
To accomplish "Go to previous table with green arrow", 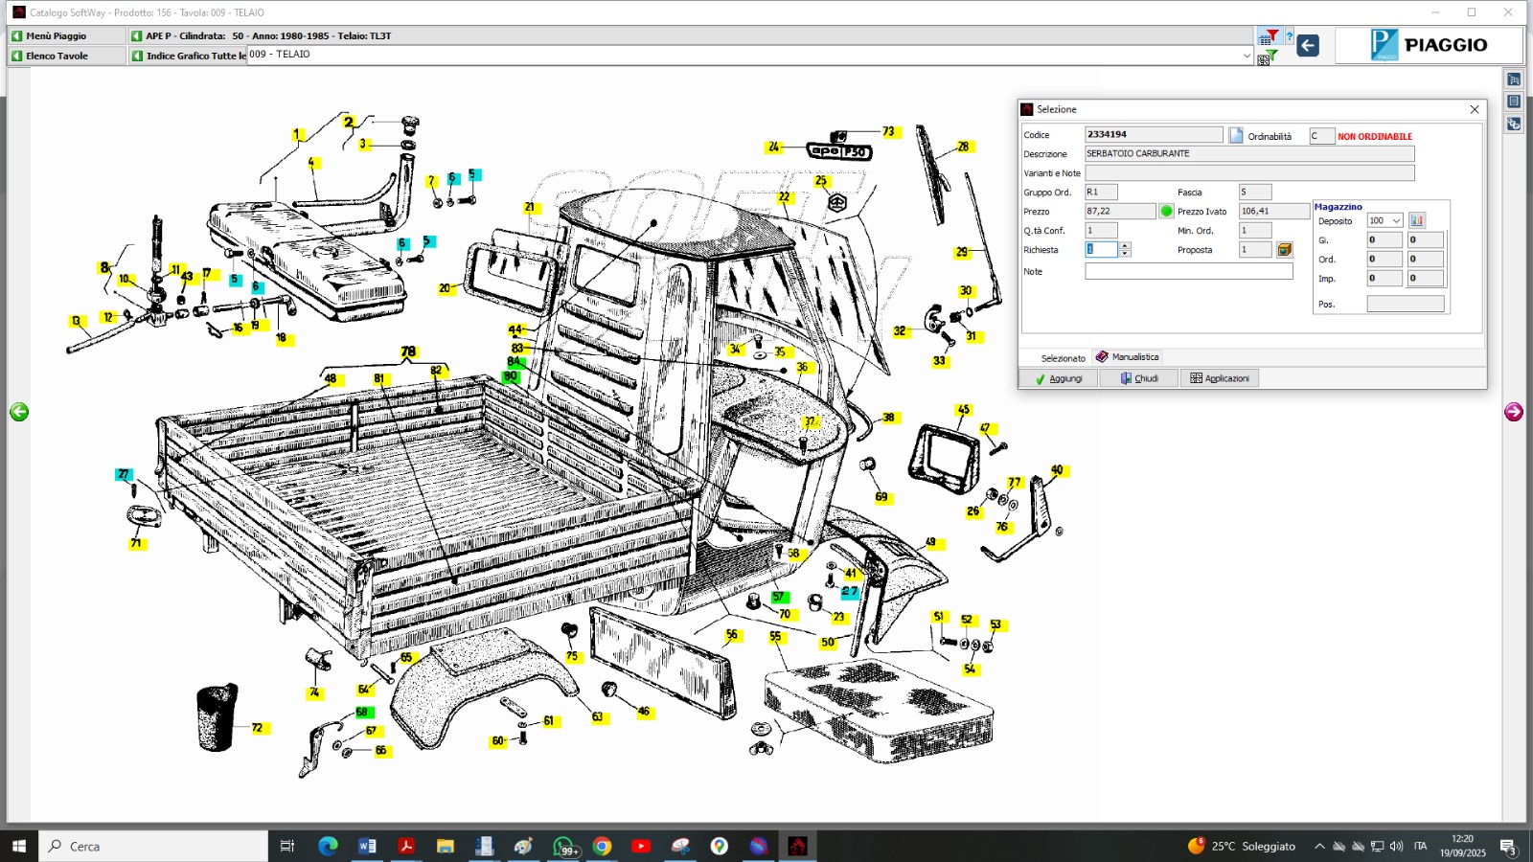I will (19, 412).
